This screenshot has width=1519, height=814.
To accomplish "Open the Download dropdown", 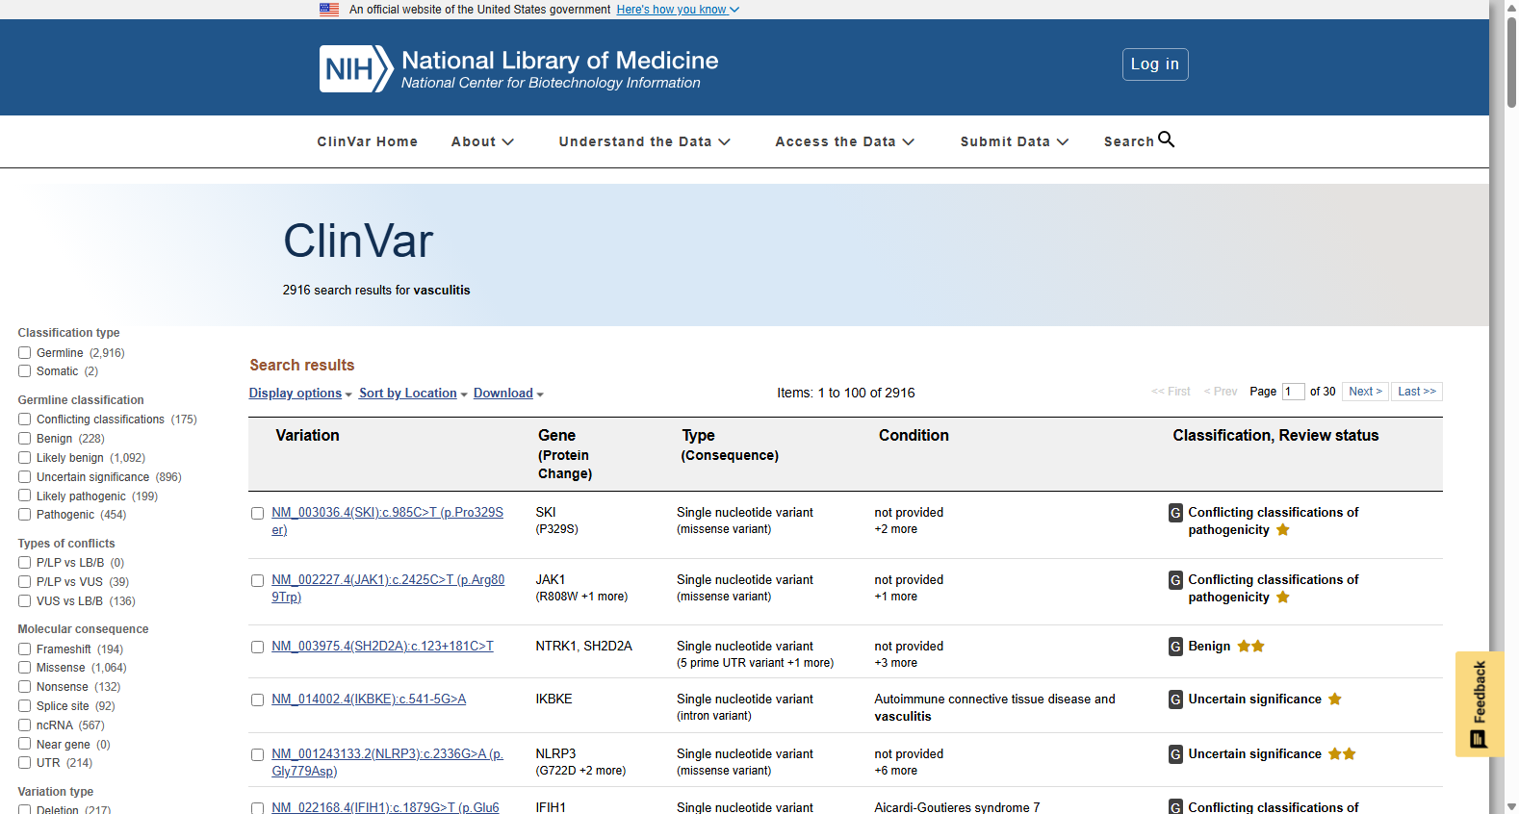I will [x=508, y=394].
